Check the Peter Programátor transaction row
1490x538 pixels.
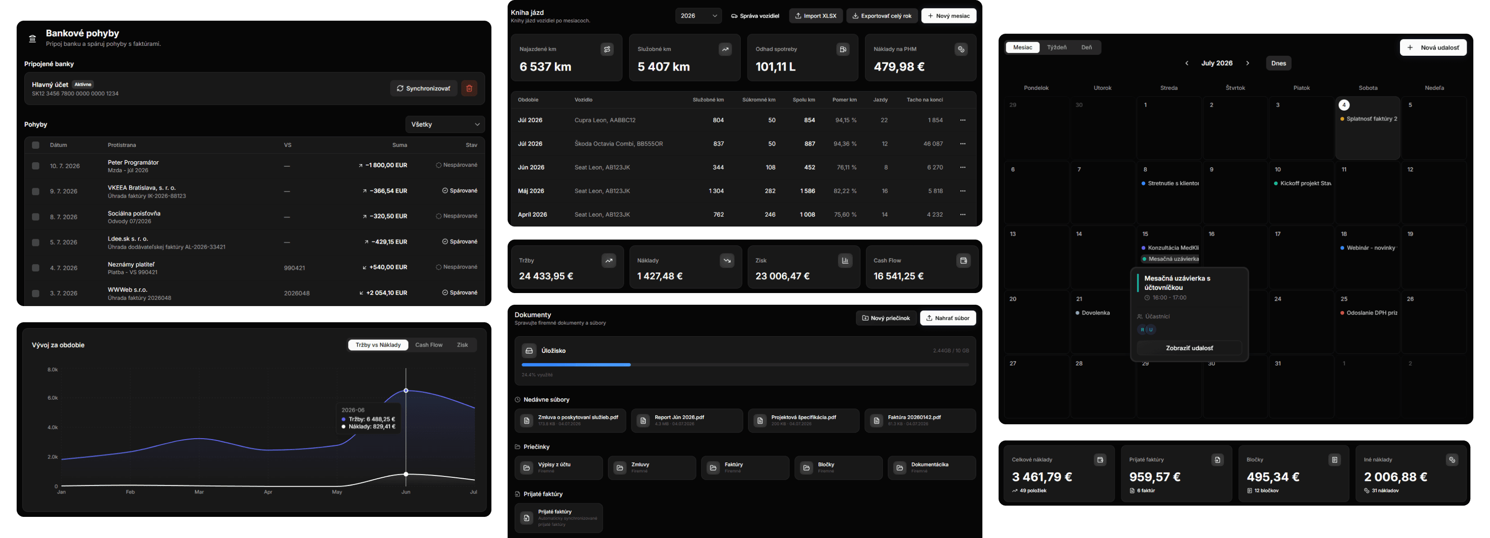[x=35, y=166]
